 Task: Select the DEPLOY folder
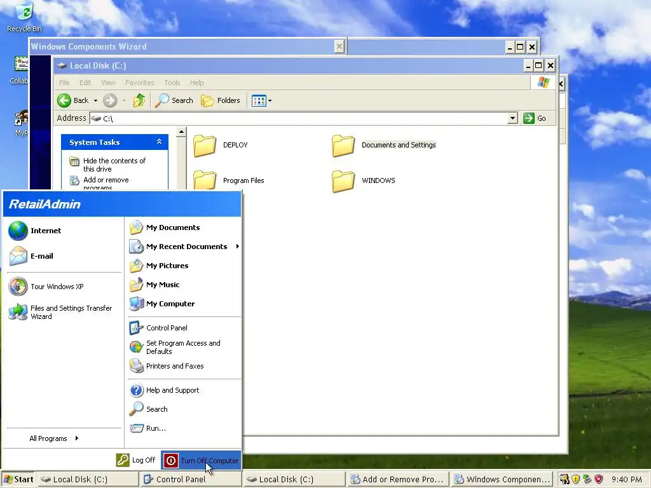[x=221, y=146]
